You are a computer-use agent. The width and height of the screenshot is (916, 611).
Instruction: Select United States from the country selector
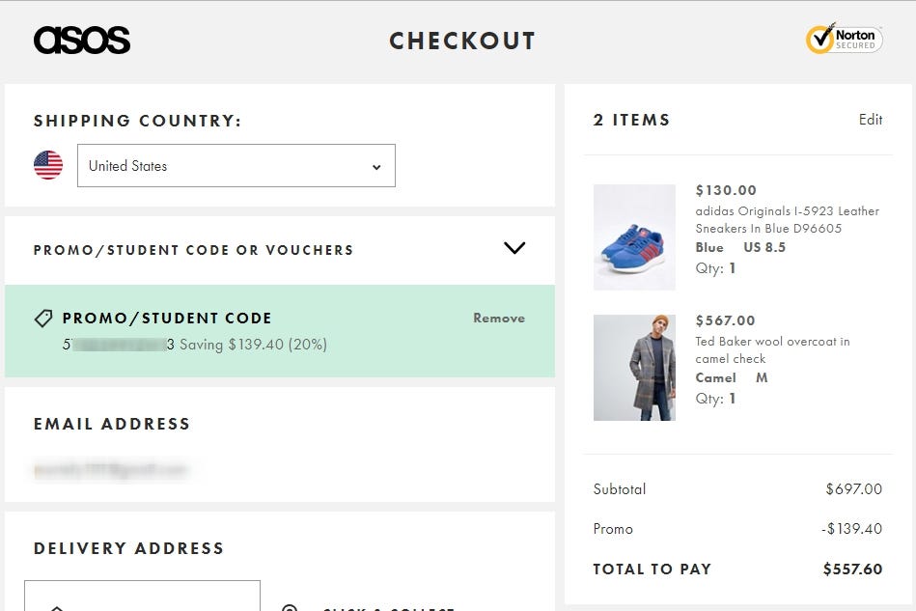[236, 165]
